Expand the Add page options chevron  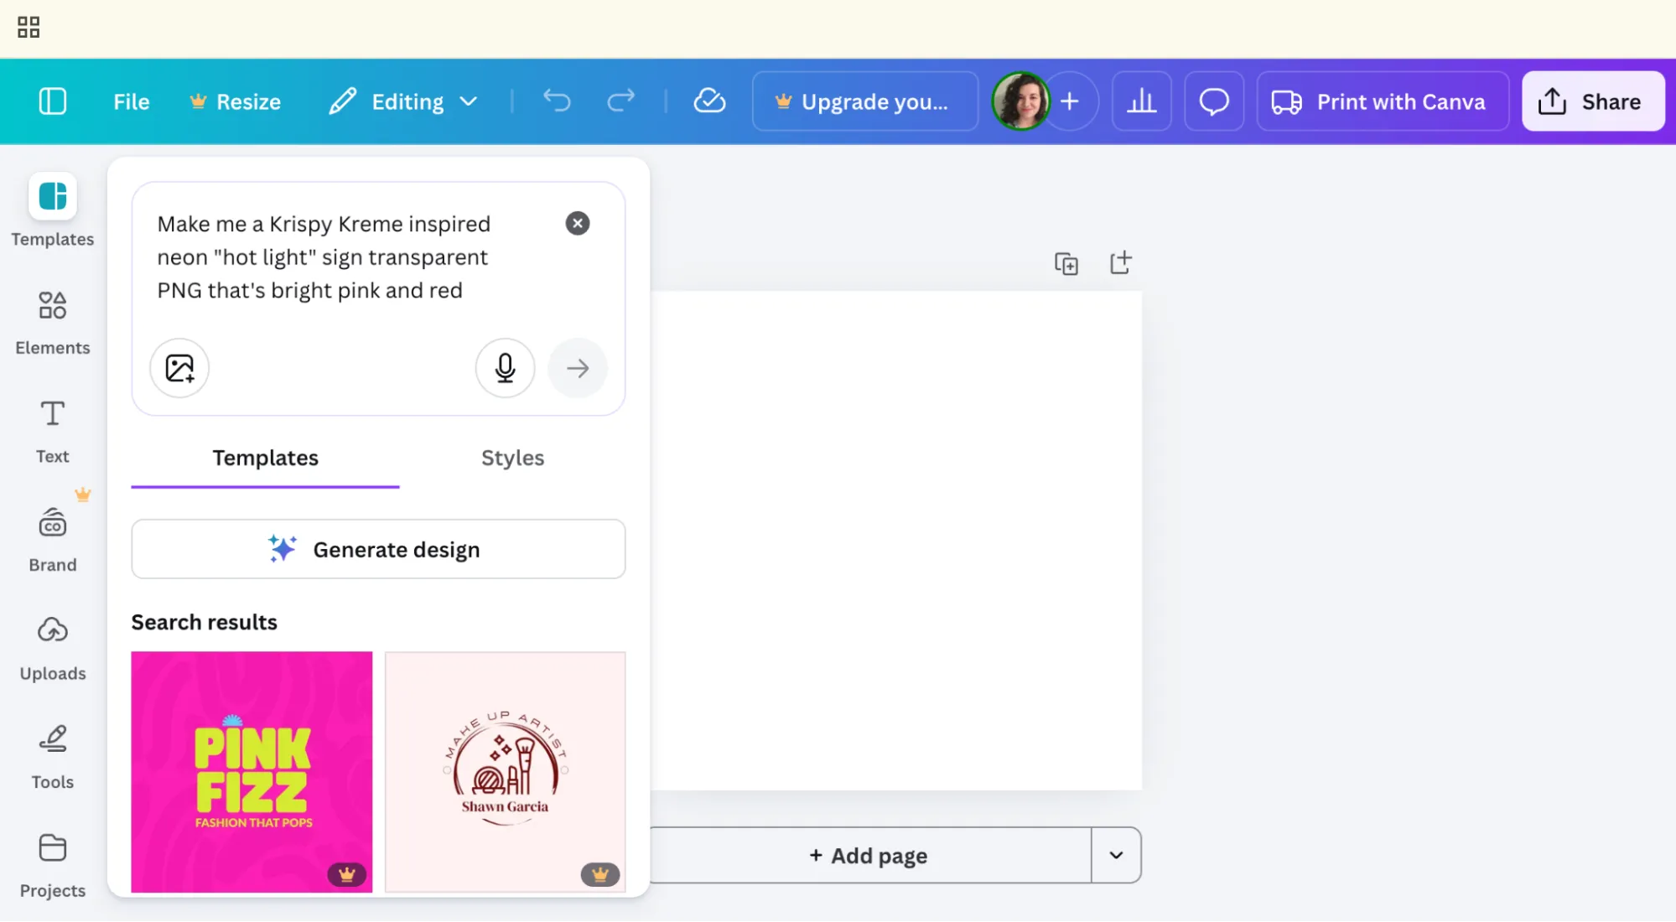[x=1116, y=855]
